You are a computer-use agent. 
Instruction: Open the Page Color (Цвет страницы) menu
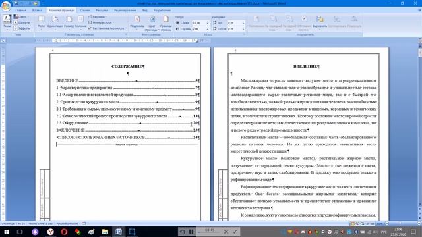click(152, 22)
